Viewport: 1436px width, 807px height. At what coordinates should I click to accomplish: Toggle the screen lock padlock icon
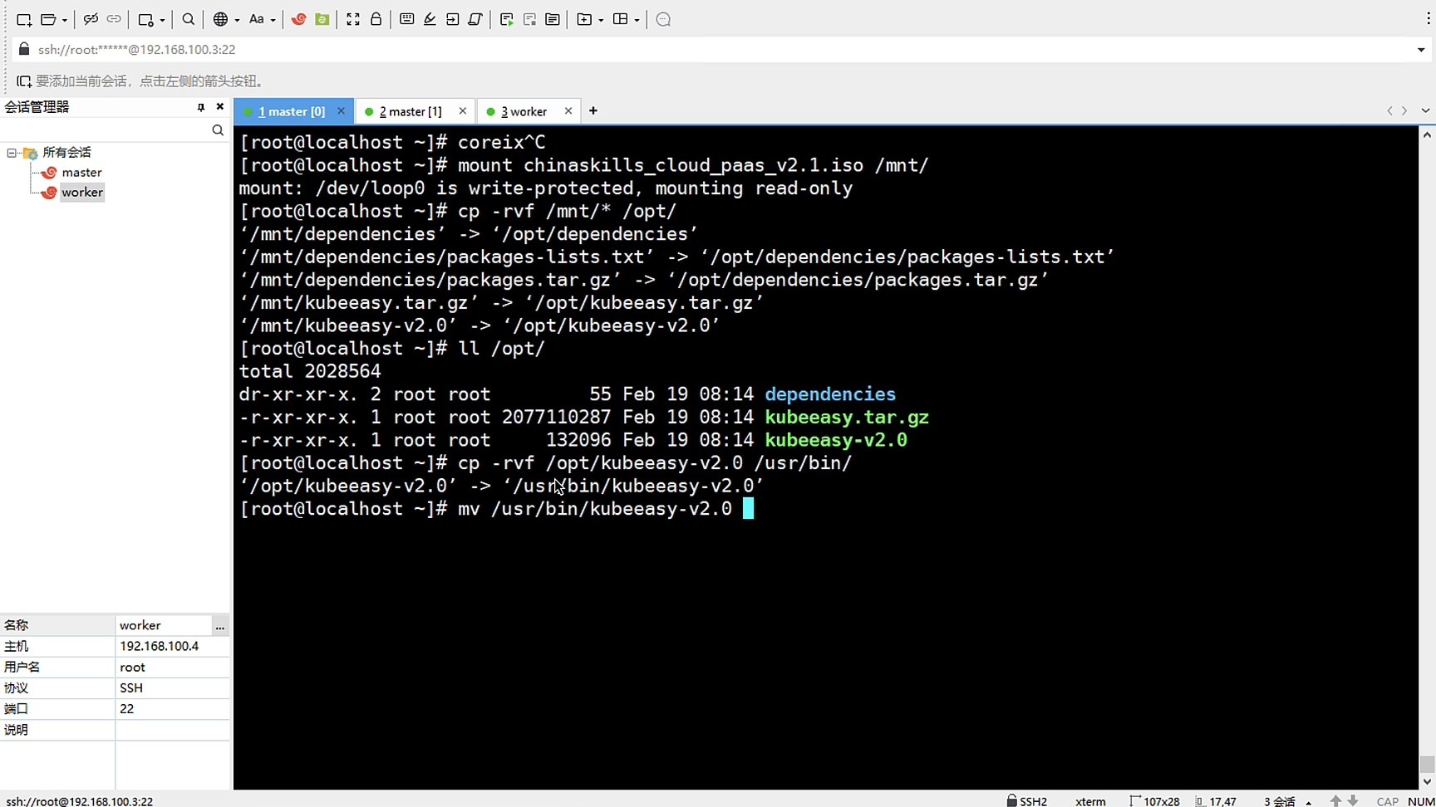[376, 19]
